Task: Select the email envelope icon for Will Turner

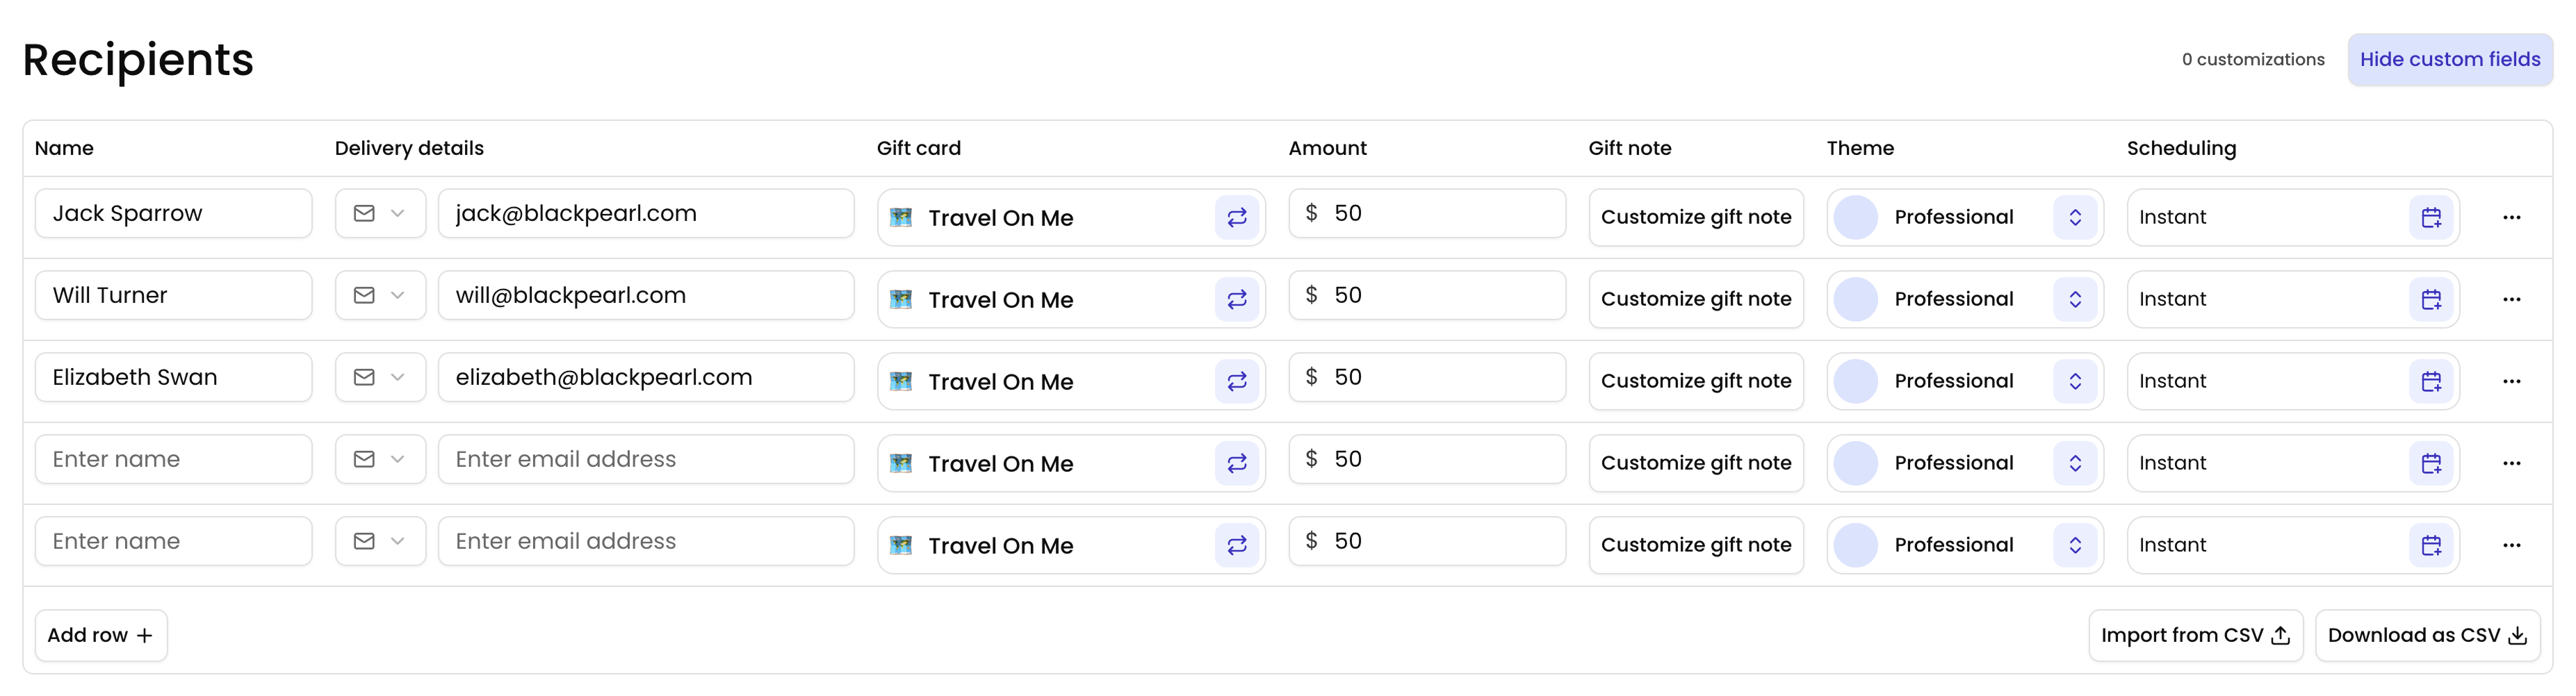Action: (x=366, y=295)
